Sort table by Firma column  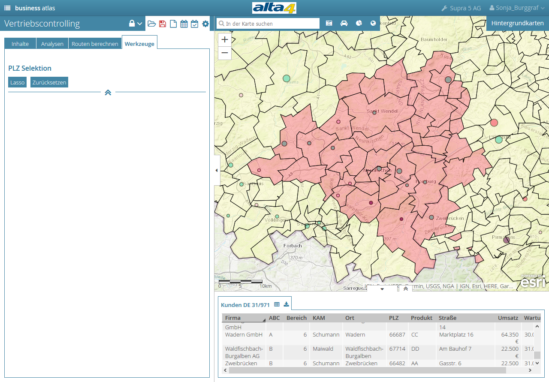coord(244,318)
